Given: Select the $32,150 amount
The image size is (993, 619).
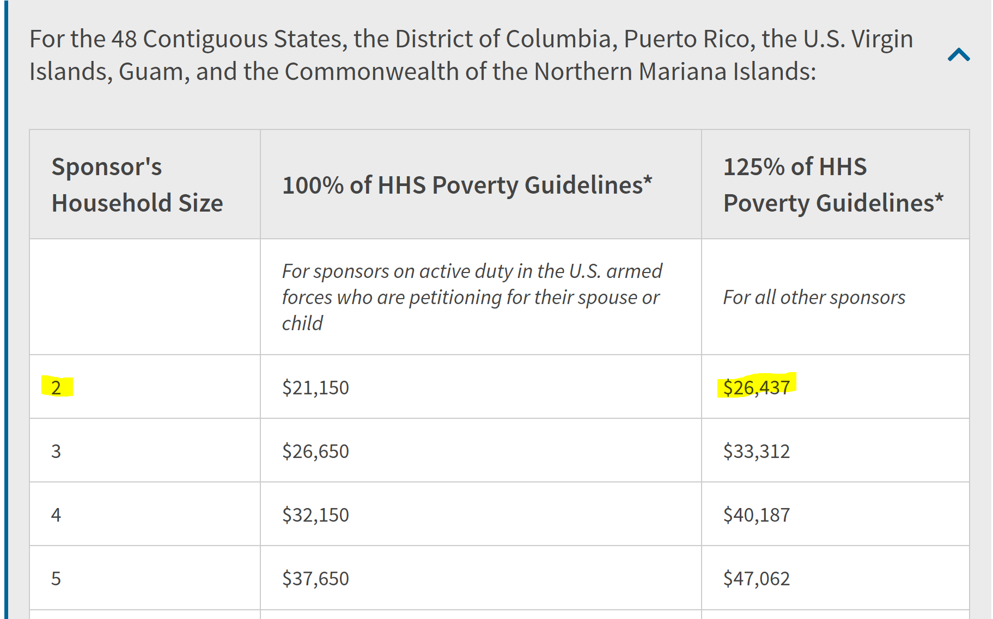Looking at the screenshot, I should 315,515.
